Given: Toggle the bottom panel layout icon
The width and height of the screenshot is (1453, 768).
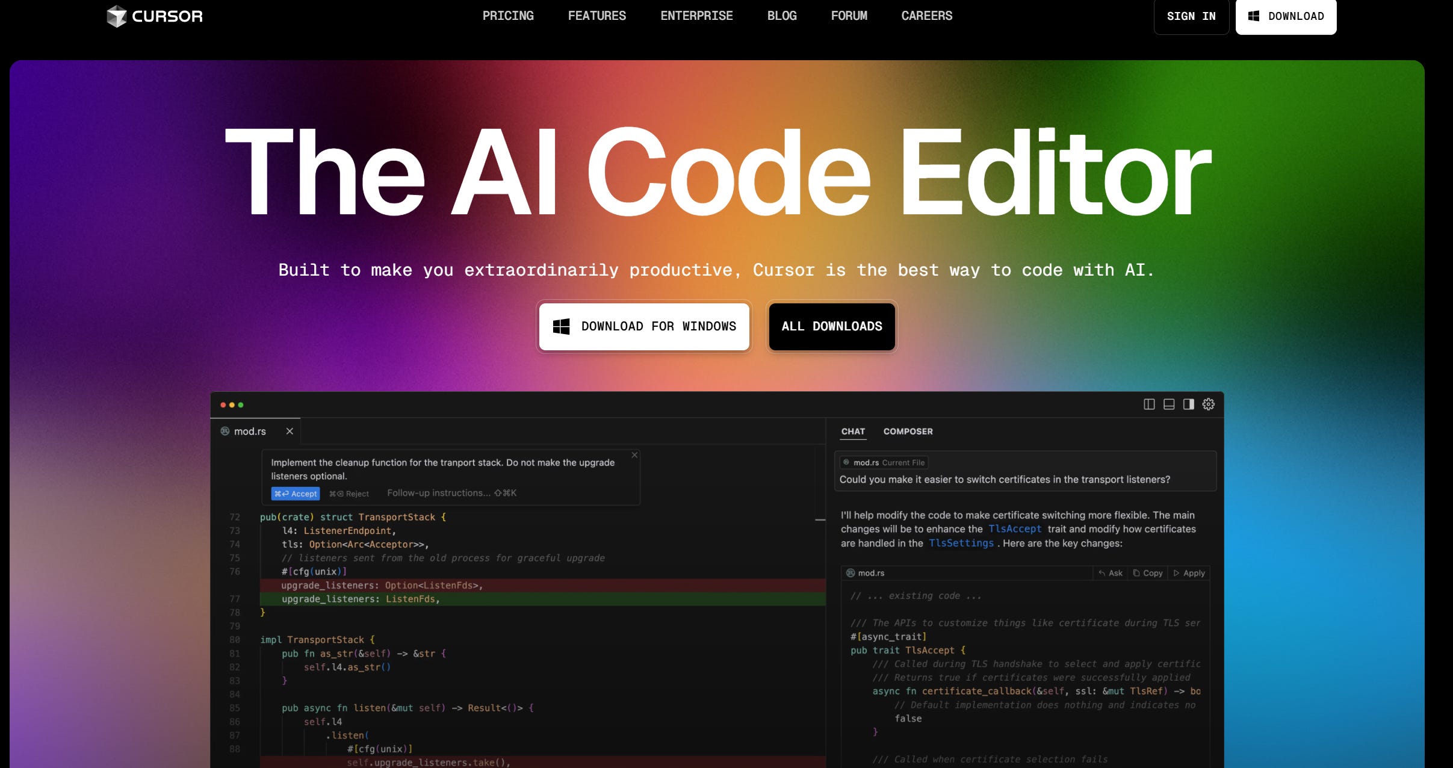Looking at the screenshot, I should pos(1168,404).
